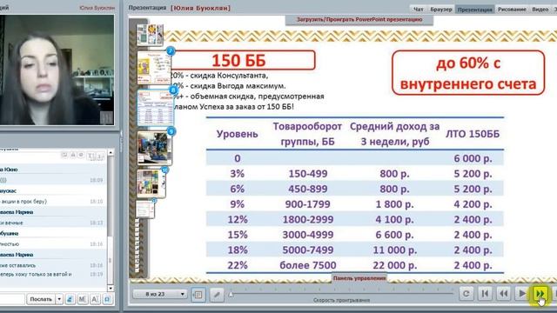This screenshot has height=313, width=557.
Task: Click the blue user icon beside Послать
Action: 70,299
